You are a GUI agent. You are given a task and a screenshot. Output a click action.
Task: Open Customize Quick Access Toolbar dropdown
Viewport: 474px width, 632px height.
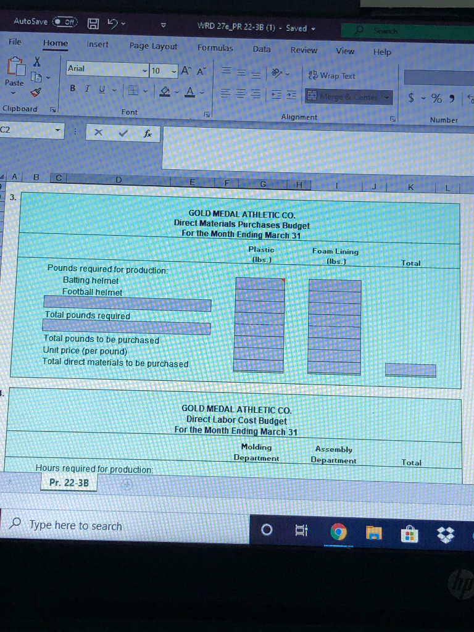click(163, 26)
